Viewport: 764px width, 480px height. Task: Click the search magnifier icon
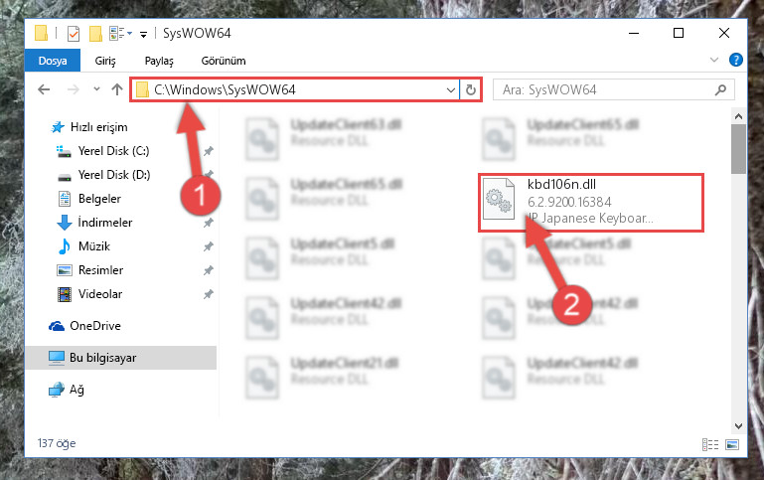tap(720, 89)
